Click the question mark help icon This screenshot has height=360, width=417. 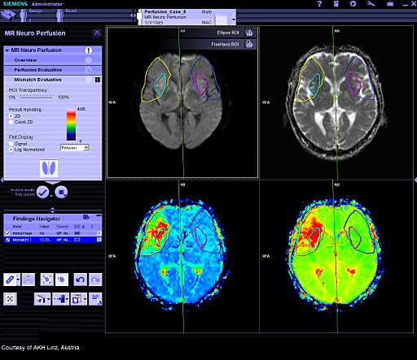[319, 4]
